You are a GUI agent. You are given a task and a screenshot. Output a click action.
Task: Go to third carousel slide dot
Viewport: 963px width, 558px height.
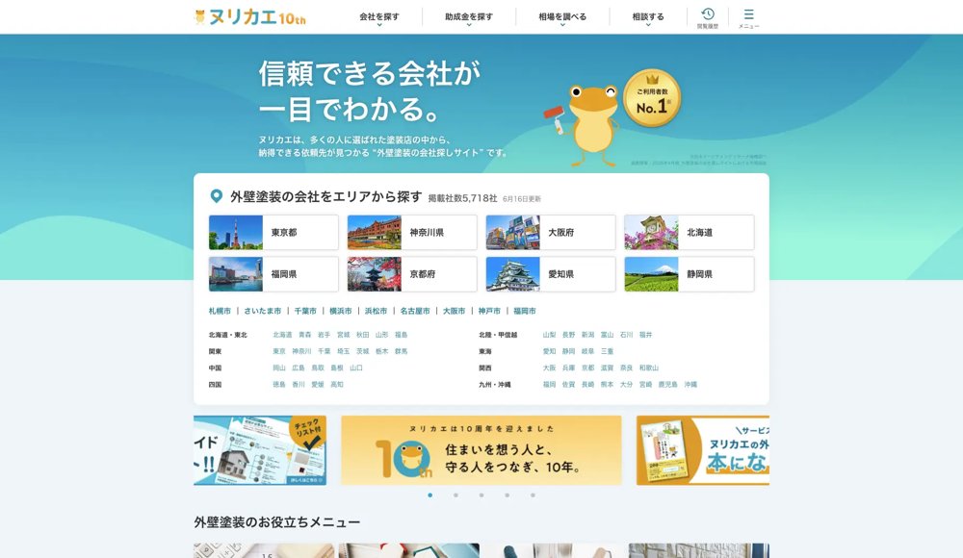point(481,495)
